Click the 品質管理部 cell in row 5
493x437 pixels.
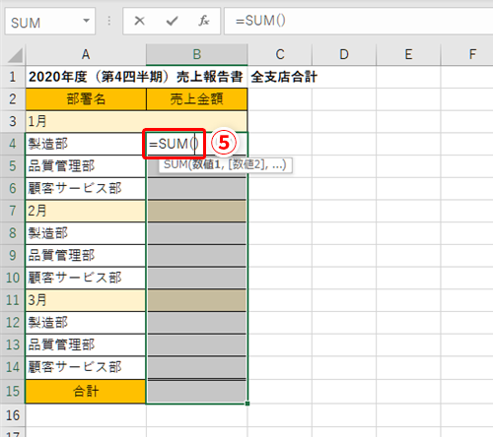86,166
